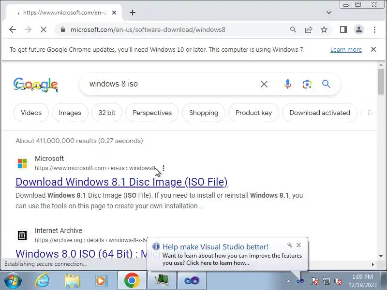Open the Microsoft result's three-dot options
This screenshot has height=290, width=387.
(164, 168)
